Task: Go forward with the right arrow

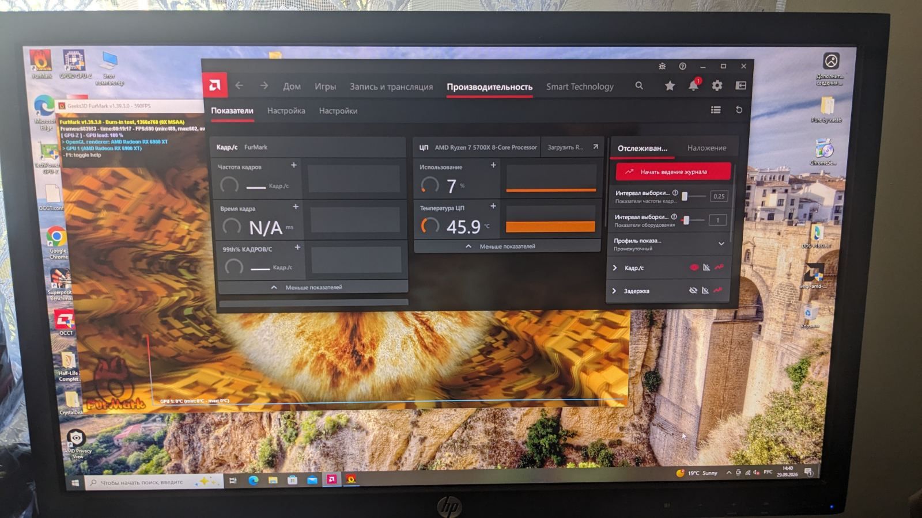Action: [x=264, y=85]
